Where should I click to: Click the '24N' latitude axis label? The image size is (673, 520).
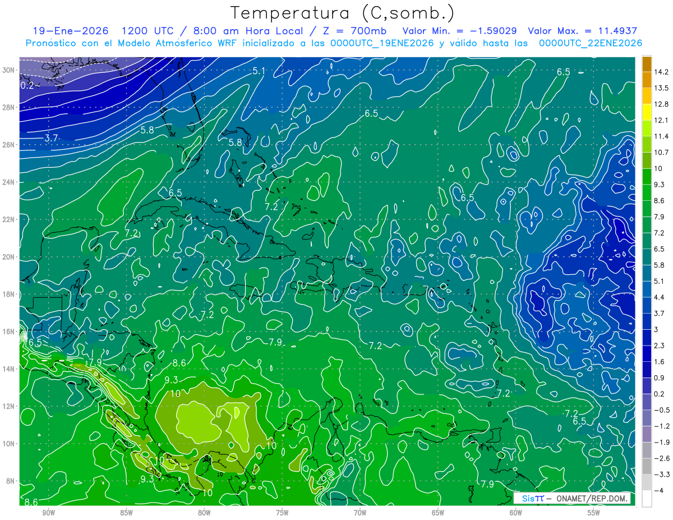click(9, 182)
